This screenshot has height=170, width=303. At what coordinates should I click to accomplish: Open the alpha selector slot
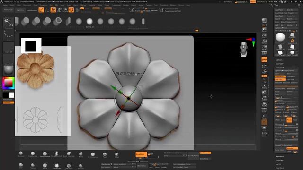[x=9, y=47]
